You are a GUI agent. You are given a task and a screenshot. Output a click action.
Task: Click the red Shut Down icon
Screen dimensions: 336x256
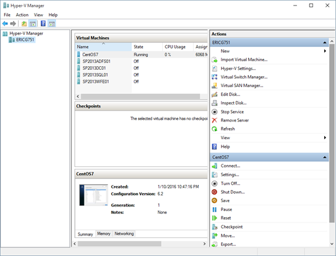point(215,192)
